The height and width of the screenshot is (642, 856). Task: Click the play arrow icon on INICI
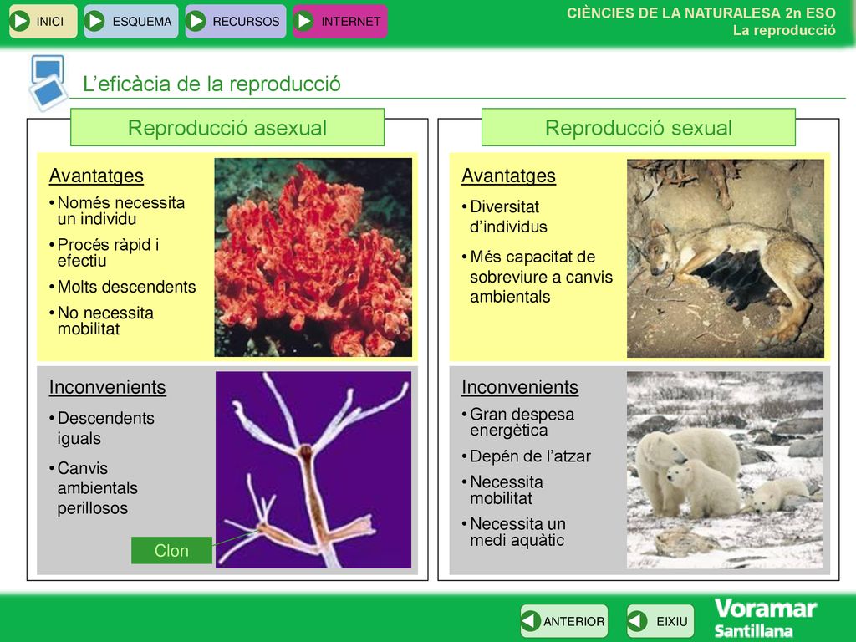click(21, 21)
